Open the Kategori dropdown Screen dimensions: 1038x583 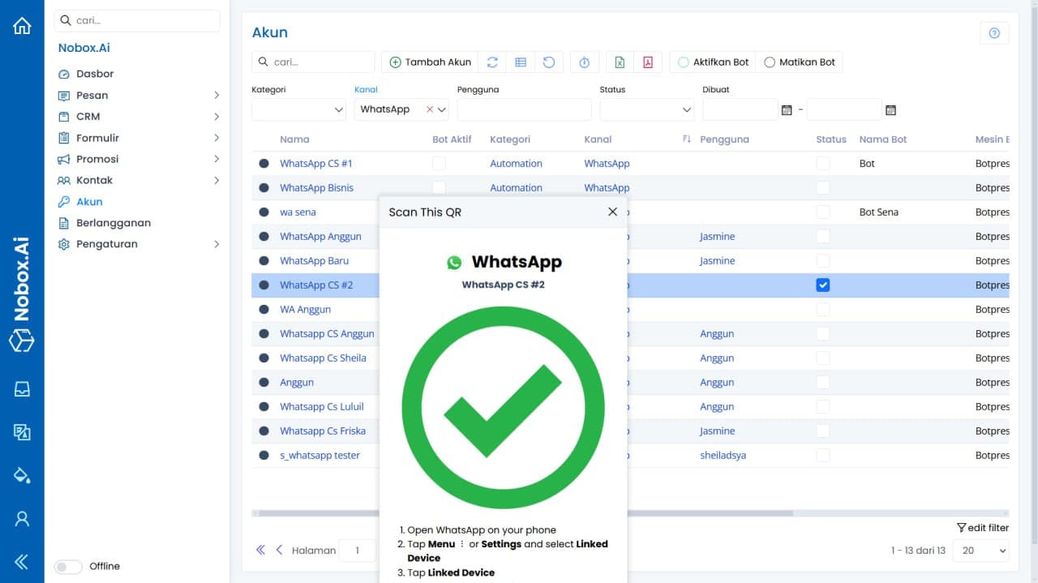pyautogui.click(x=298, y=109)
